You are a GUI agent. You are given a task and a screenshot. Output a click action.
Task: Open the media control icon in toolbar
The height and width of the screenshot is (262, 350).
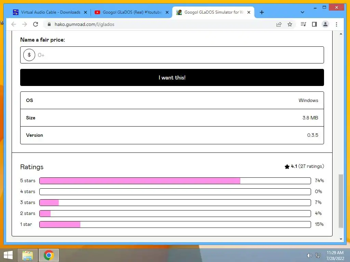[x=304, y=24]
